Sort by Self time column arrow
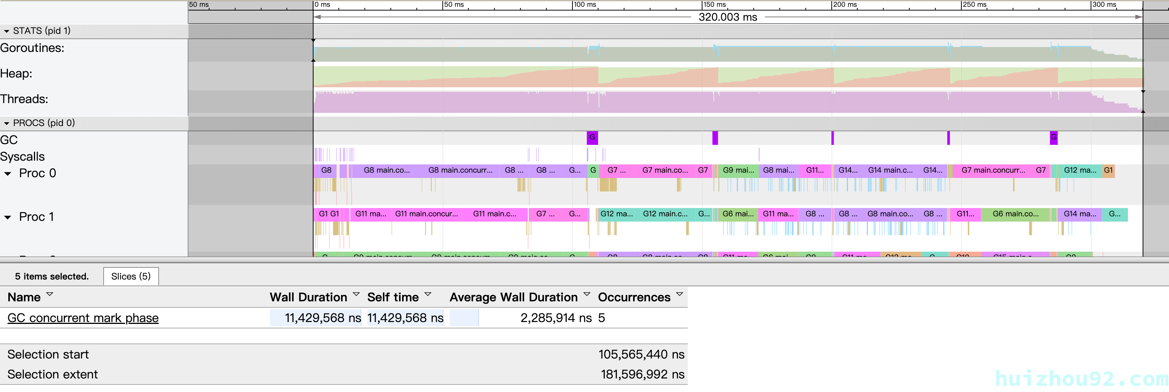Viewport: 1169px width, 392px height. click(x=427, y=295)
